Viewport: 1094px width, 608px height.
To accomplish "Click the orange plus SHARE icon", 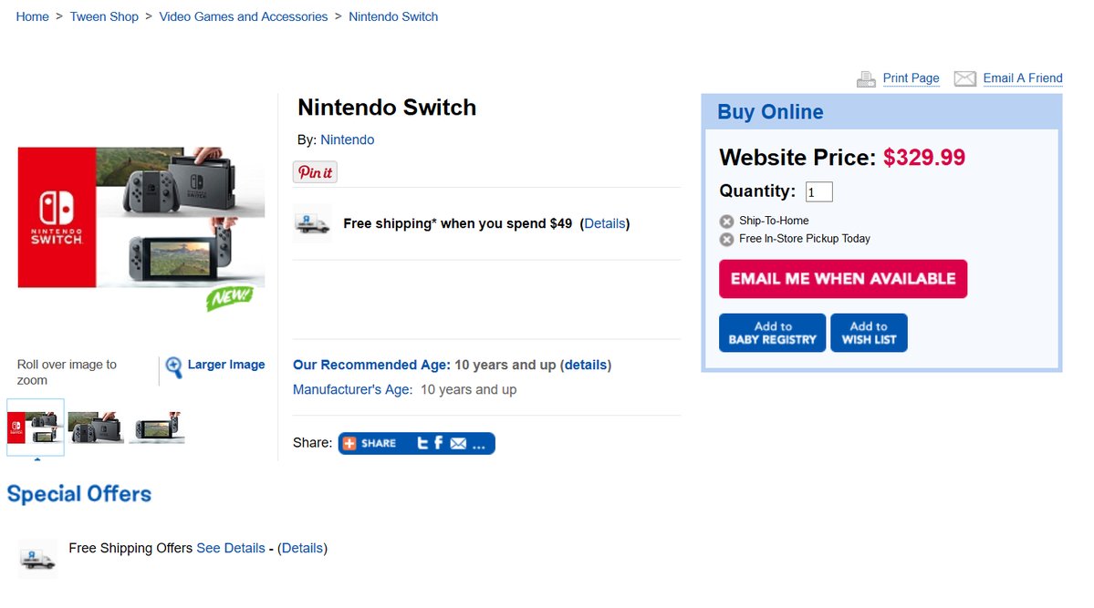I will pyautogui.click(x=349, y=443).
